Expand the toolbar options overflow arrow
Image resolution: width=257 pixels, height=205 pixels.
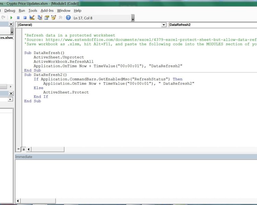click(x=133, y=18)
